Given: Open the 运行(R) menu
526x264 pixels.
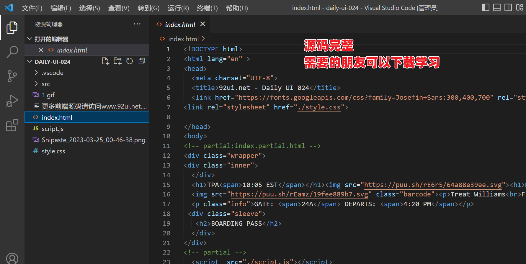Looking at the screenshot, I should click(x=178, y=8).
